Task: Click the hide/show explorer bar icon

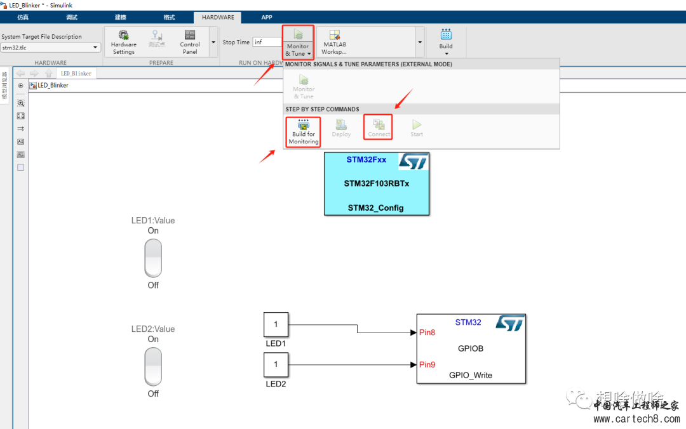Action: pyautogui.click(x=20, y=86)
